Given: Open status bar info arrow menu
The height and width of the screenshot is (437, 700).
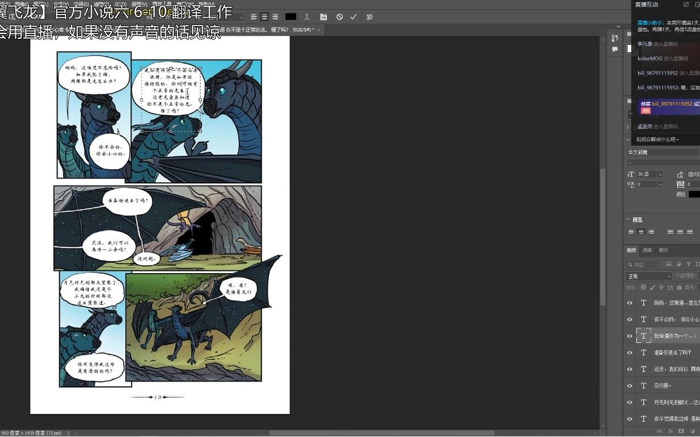Looking at the screenshot, I should (x=68, y=433).
